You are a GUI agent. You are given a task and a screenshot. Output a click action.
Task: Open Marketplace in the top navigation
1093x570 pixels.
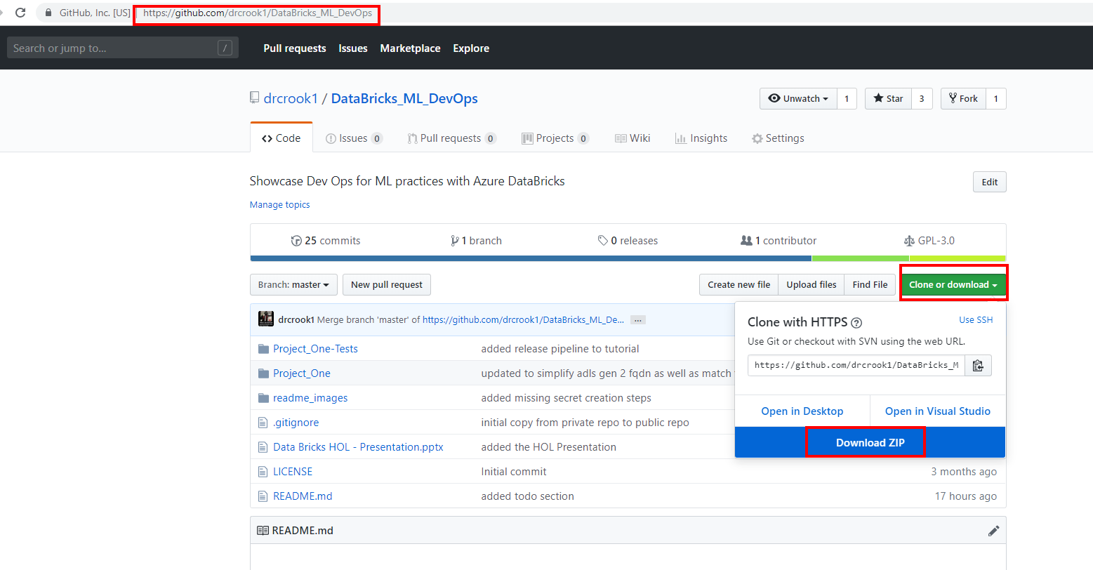(x=411, y=48)
